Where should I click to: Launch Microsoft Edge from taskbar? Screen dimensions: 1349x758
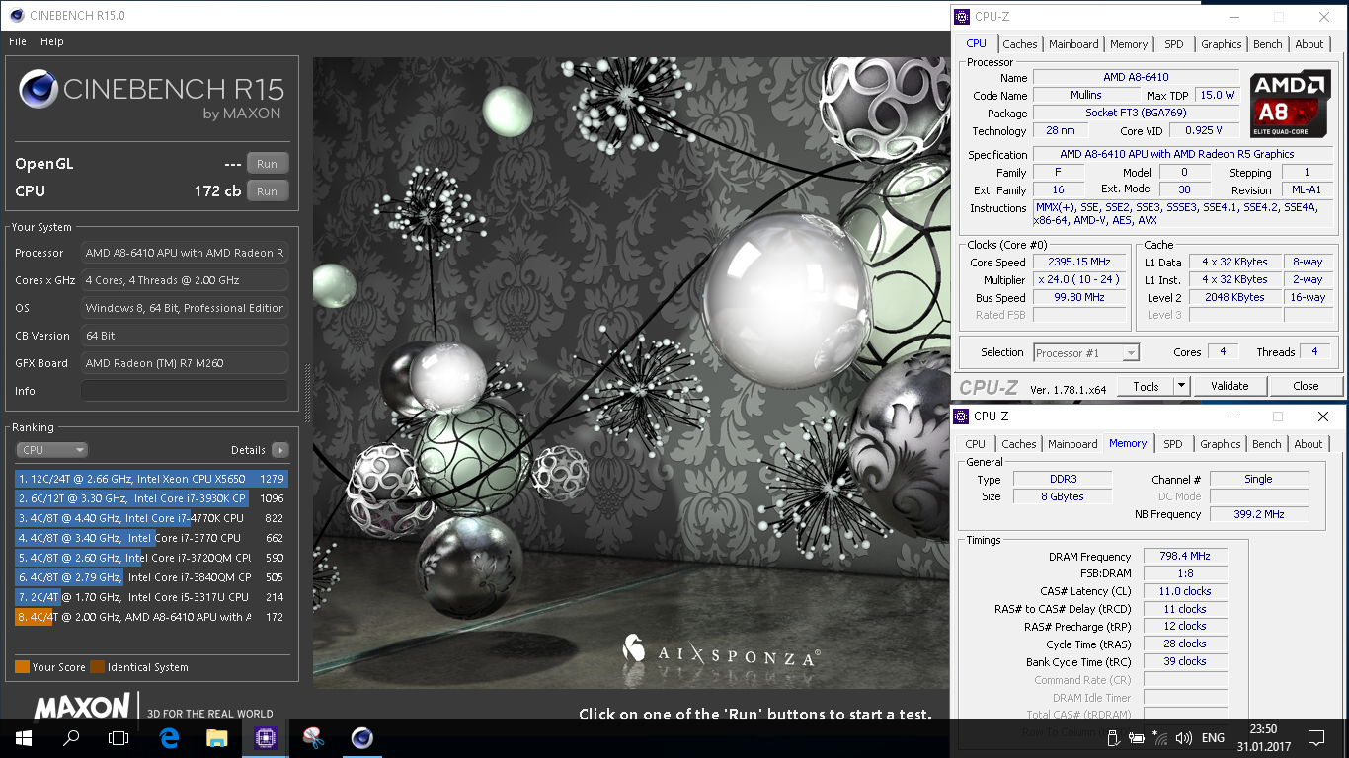[169, 738]
